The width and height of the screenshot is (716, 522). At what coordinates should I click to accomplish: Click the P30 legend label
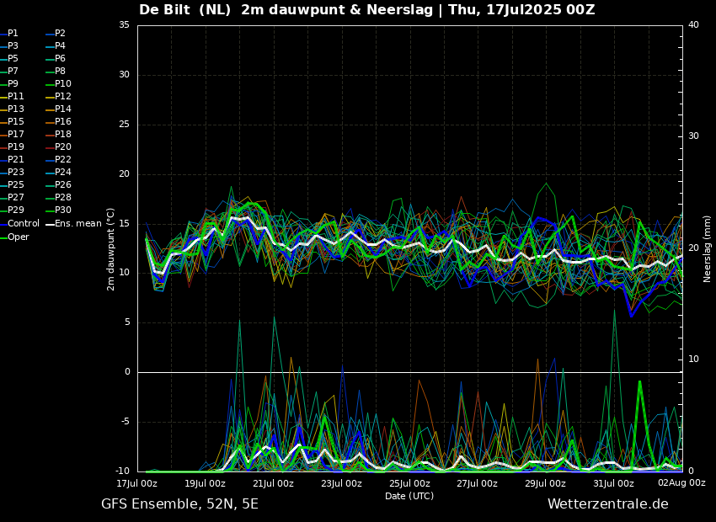click(x=63, y=210)
